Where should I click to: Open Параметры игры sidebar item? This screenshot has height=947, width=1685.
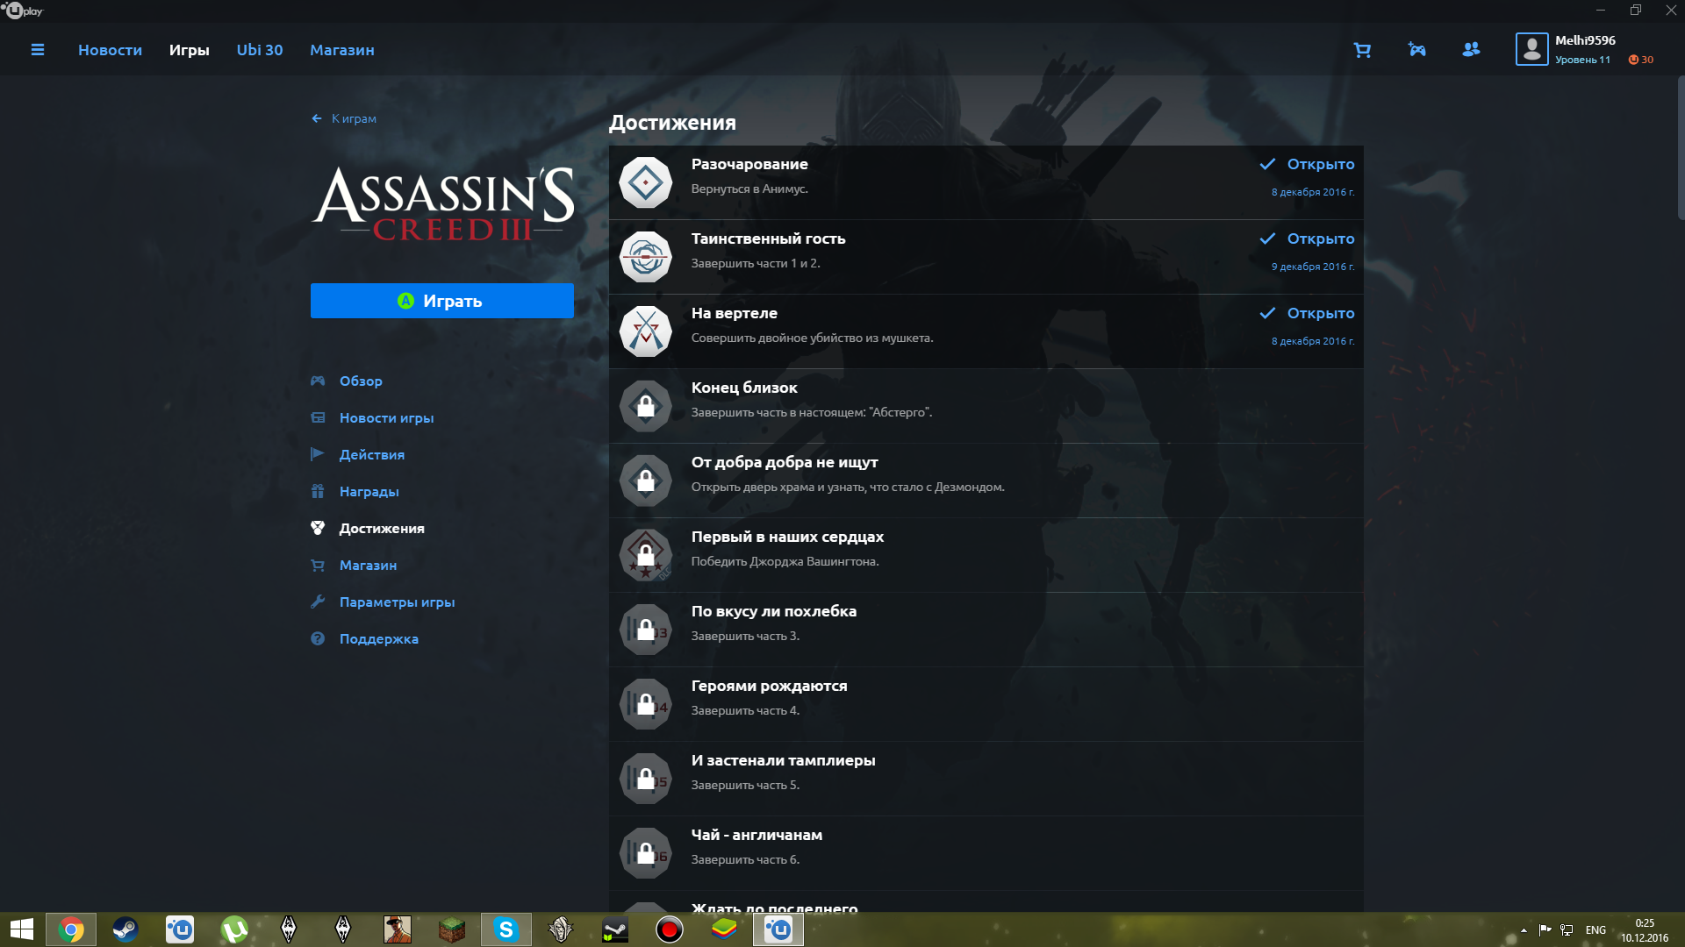[397, 602]
